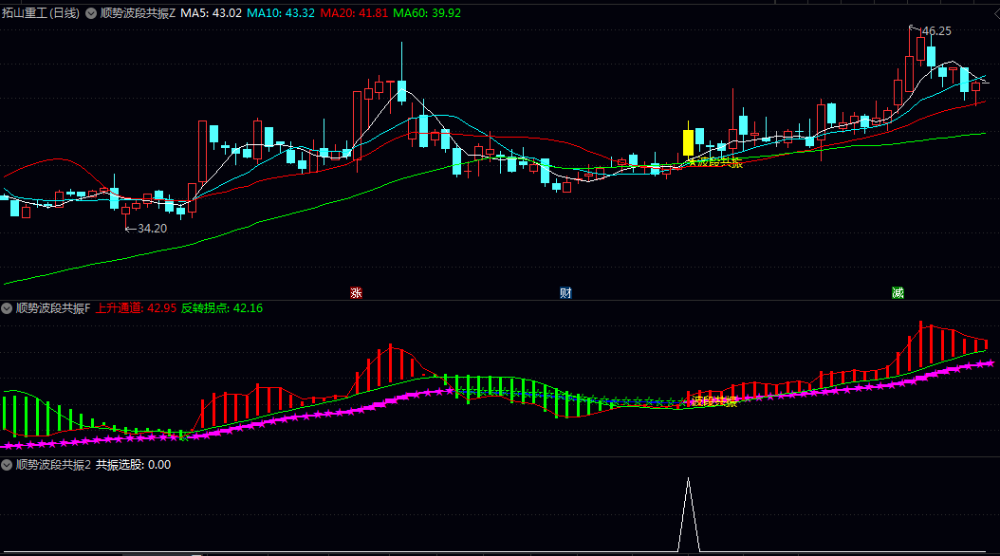Open the red 涨 event marker icon
1000x556 pixels.
tap(356, 292)
